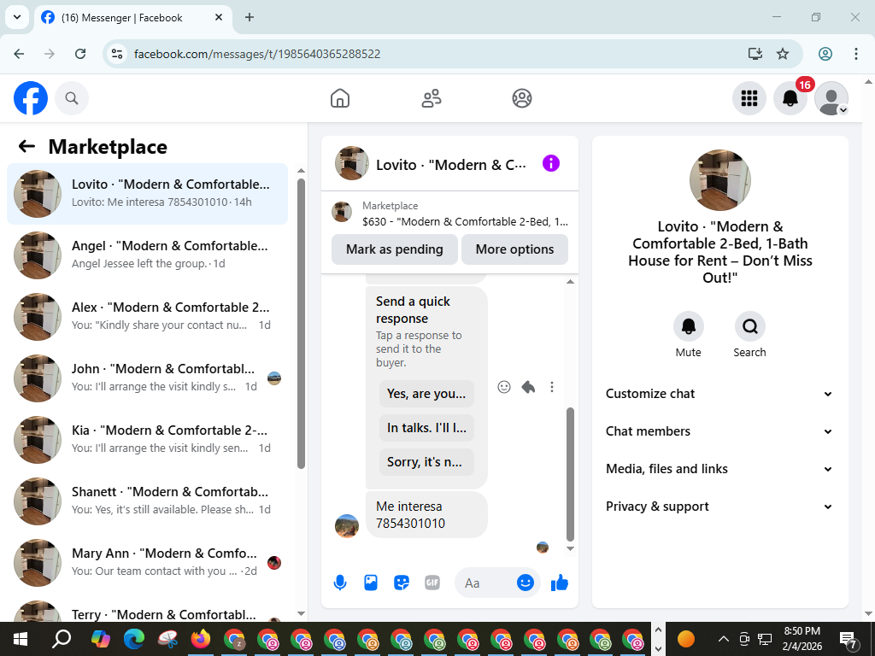This screenshot has height=656, width=875.
Task: Open the account profile avatar menu
Action: pyautogui.click(x=831, y=98)
